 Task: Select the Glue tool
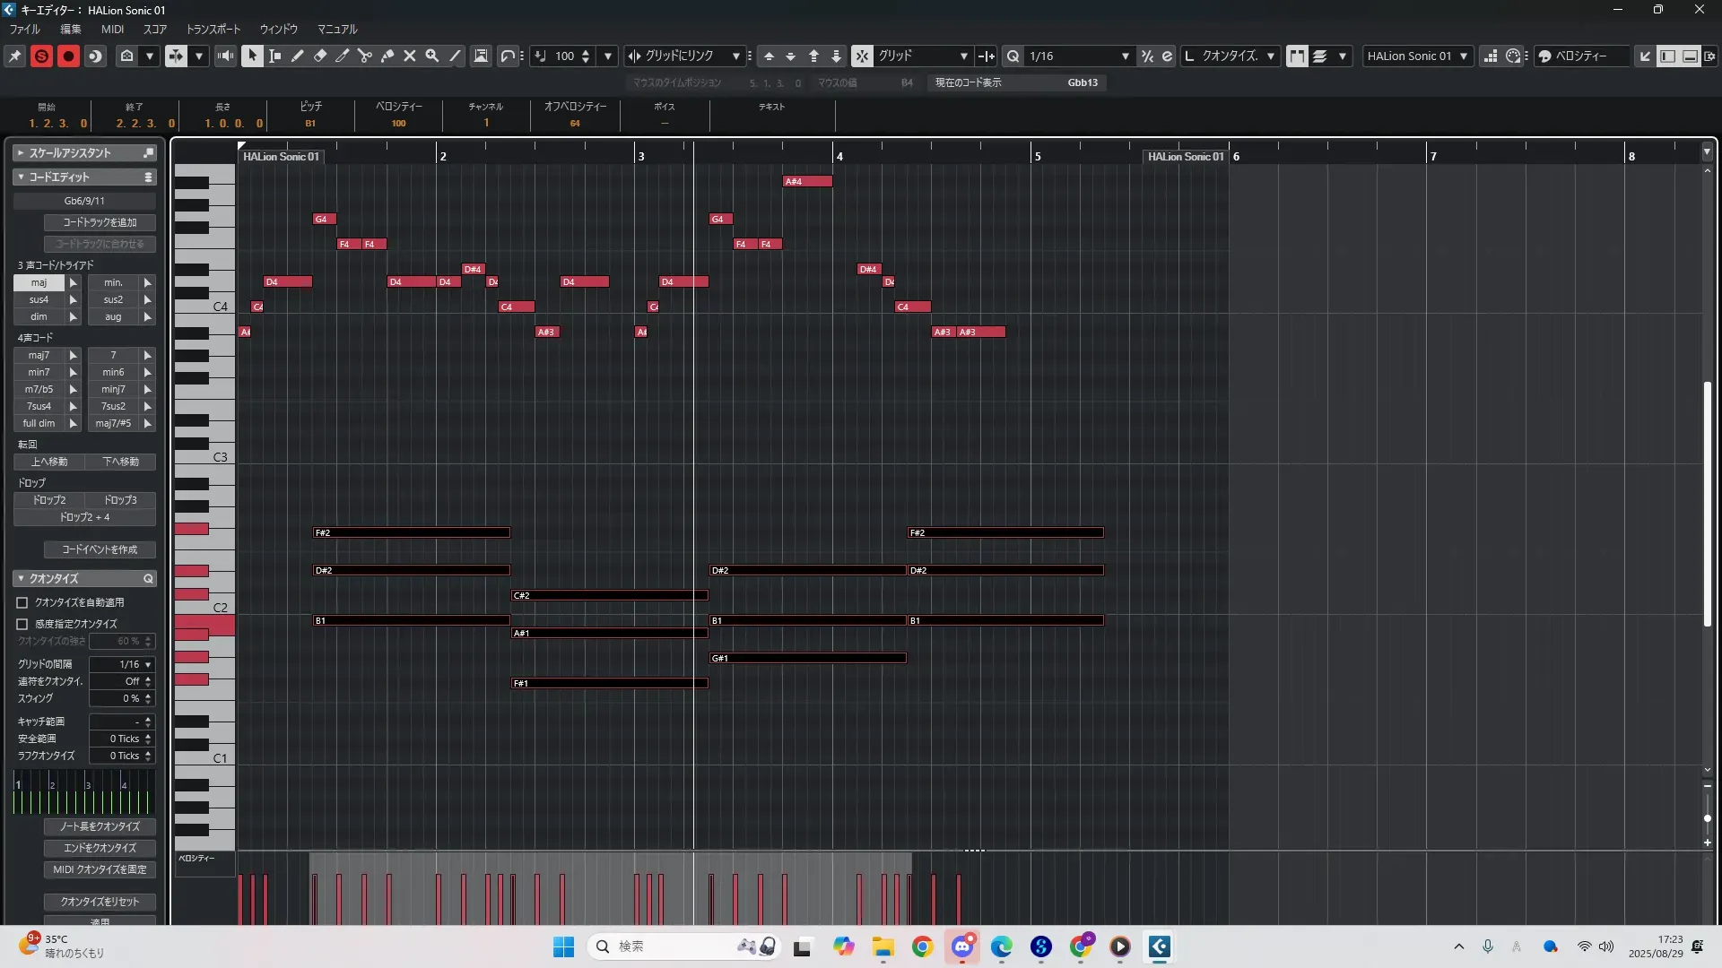387,56
